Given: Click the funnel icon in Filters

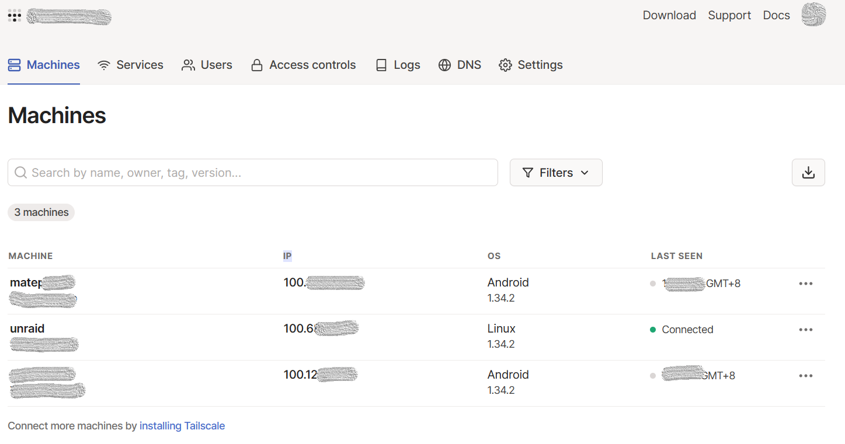Looking at the screenshot, I should tap(527, 173).
